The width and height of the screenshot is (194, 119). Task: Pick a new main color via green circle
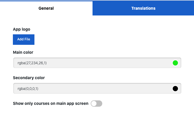click(x=175, y=63)
